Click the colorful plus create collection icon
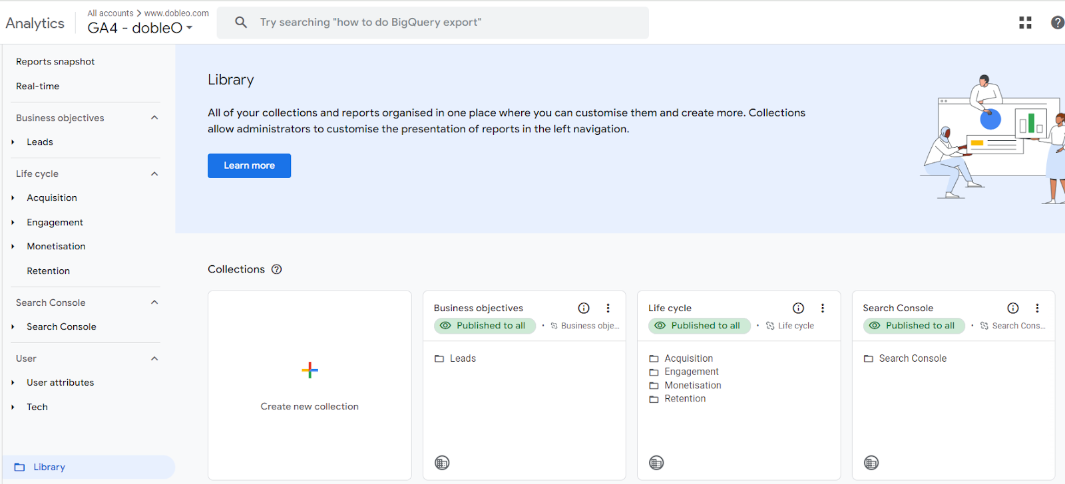The width and height of the screenshot is (1065, 484). tap(310, 370)
